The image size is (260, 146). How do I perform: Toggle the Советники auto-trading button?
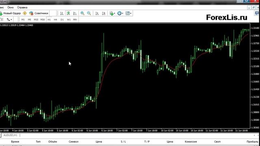39,13
